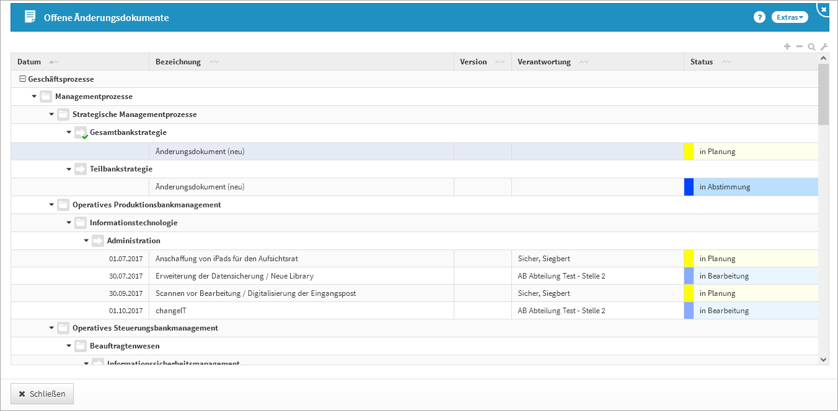Collapse the Informationstechnologie tree node
Screen dimensions: 838x411
pos(69,223)
